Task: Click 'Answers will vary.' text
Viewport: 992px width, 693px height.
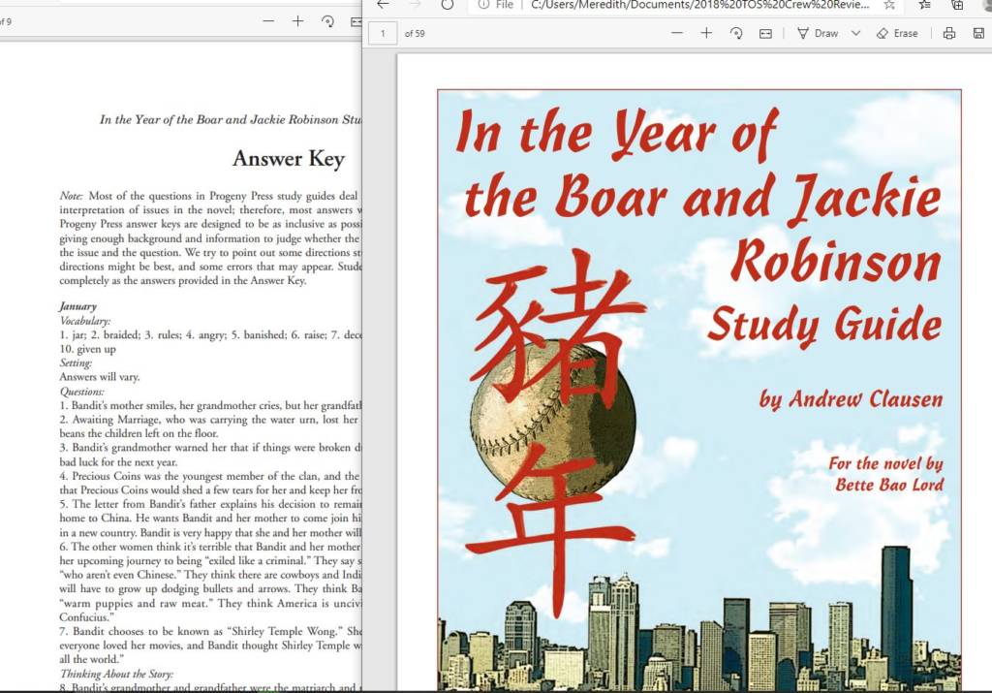Action: tap(100, 377)
